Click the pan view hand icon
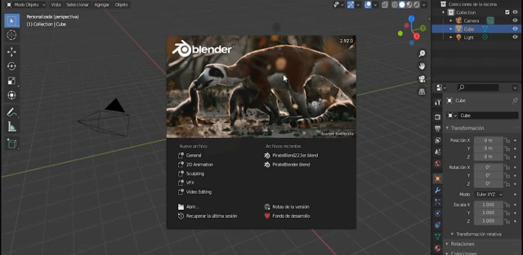The height and width of the screenshot is (255, 523). (x=422, y=66)
